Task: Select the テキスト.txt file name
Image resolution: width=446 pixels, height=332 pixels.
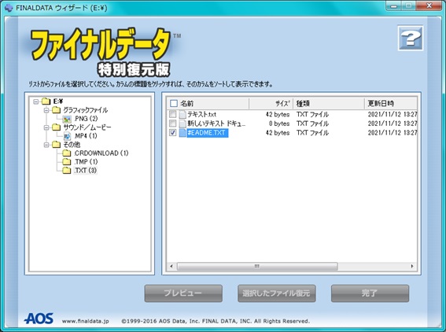Action: [201, 114]
